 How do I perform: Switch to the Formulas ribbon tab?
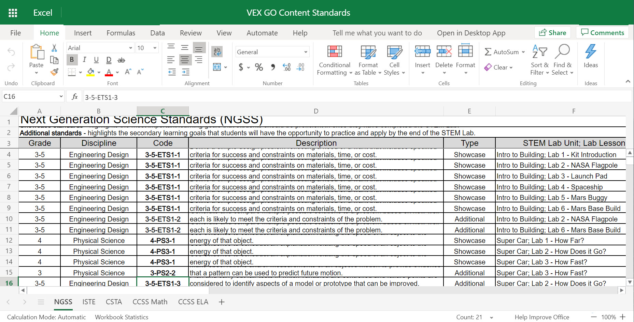click(121, 33)
